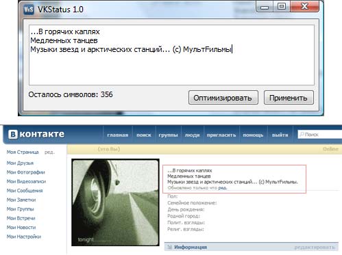The image size is (342, 255).
Task: Focus the Поиск search field
Action: coord(320,135)
